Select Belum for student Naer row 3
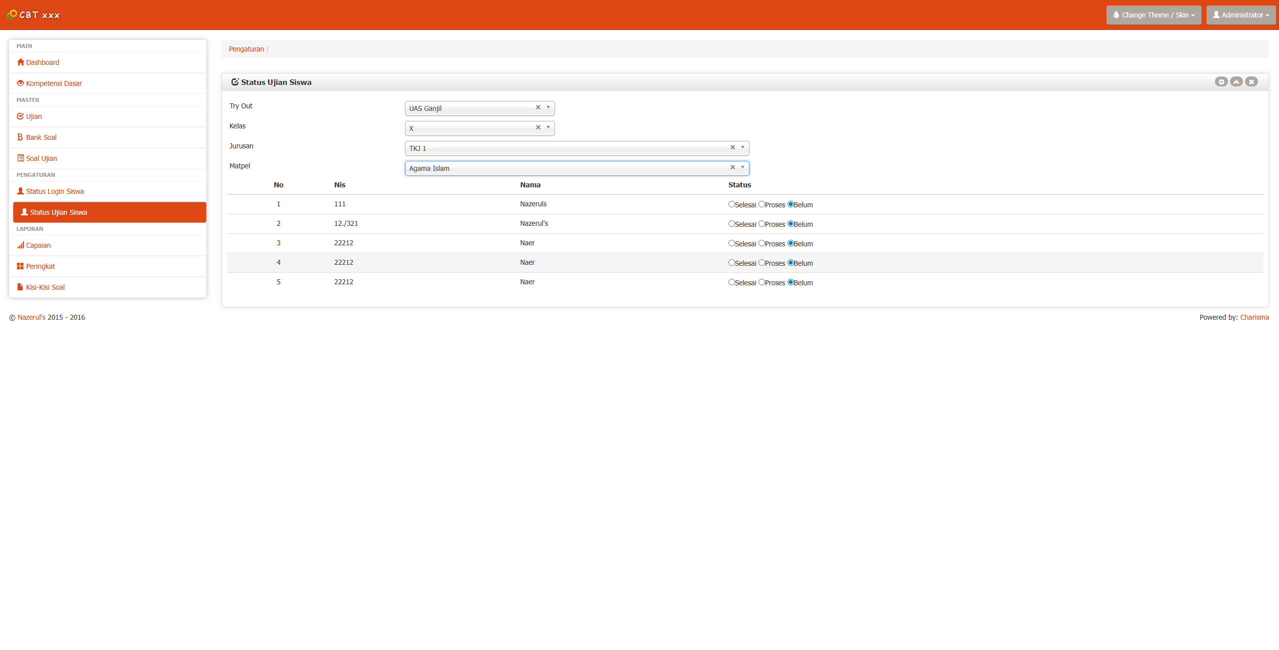 pyautogui.click(x=790, y=243)
